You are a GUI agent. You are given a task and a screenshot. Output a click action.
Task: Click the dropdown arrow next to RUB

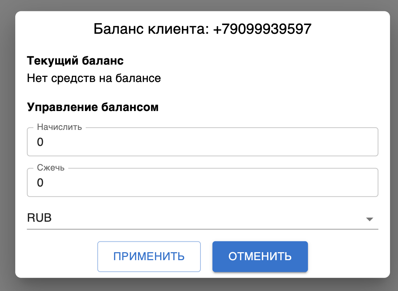369,219
